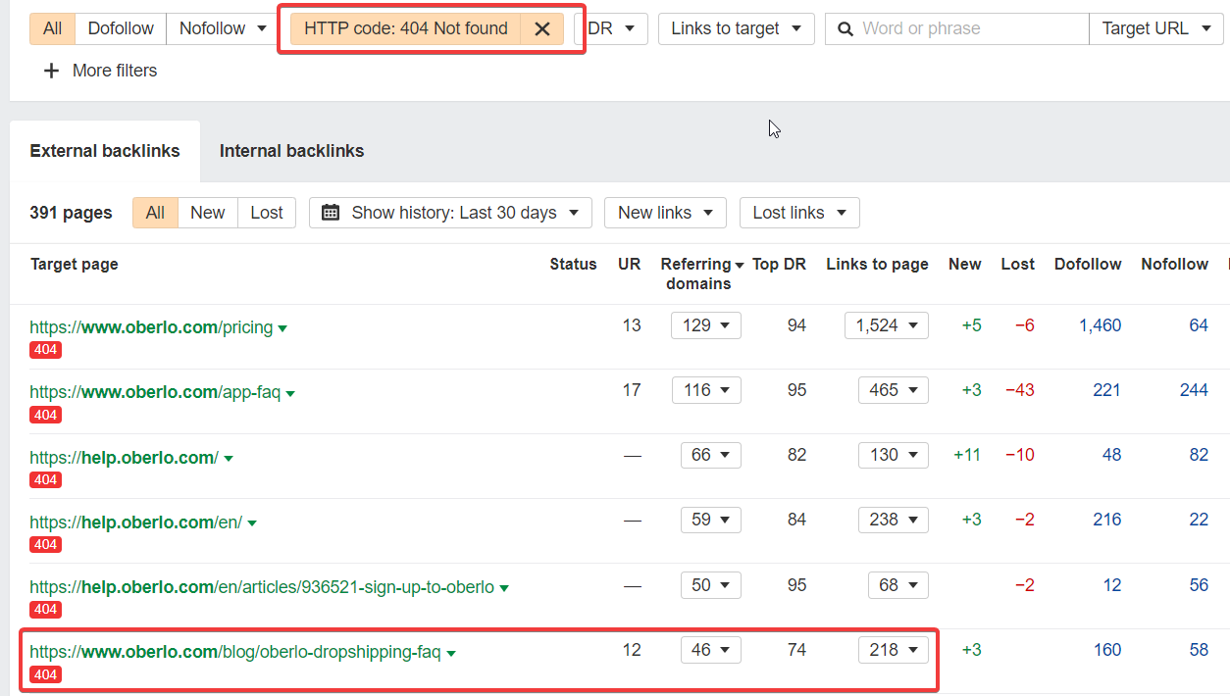The image size is (1230, 696).
Task: Expand caret next to sign-up-to-oberlo URL
Action: point(504,589)
